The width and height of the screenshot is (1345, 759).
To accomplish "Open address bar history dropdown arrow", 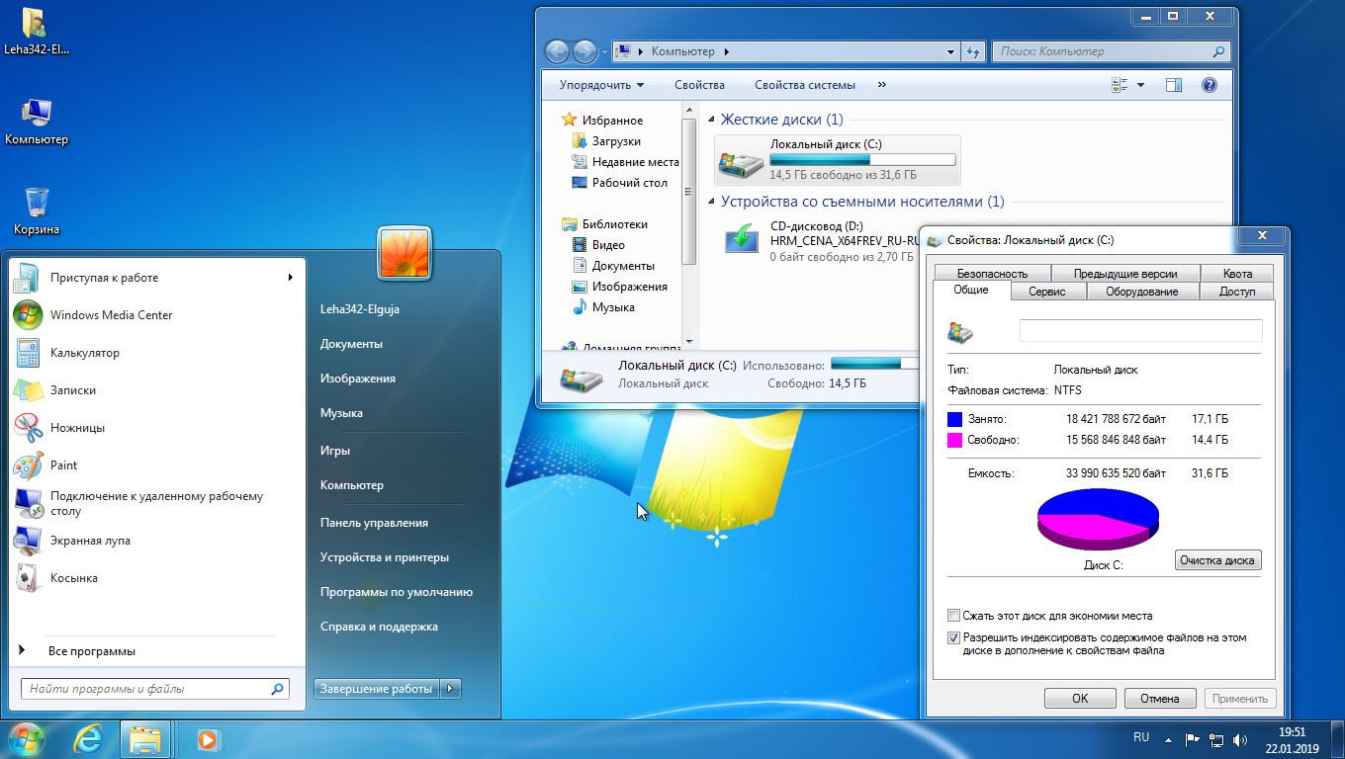I will point(951,51).
